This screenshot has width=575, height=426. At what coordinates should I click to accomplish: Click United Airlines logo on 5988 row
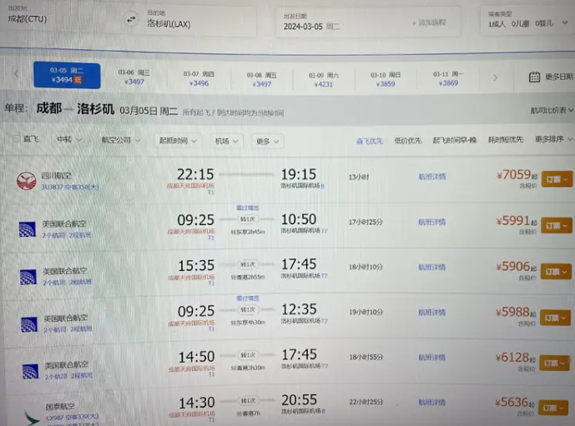(x=29, y=324)
